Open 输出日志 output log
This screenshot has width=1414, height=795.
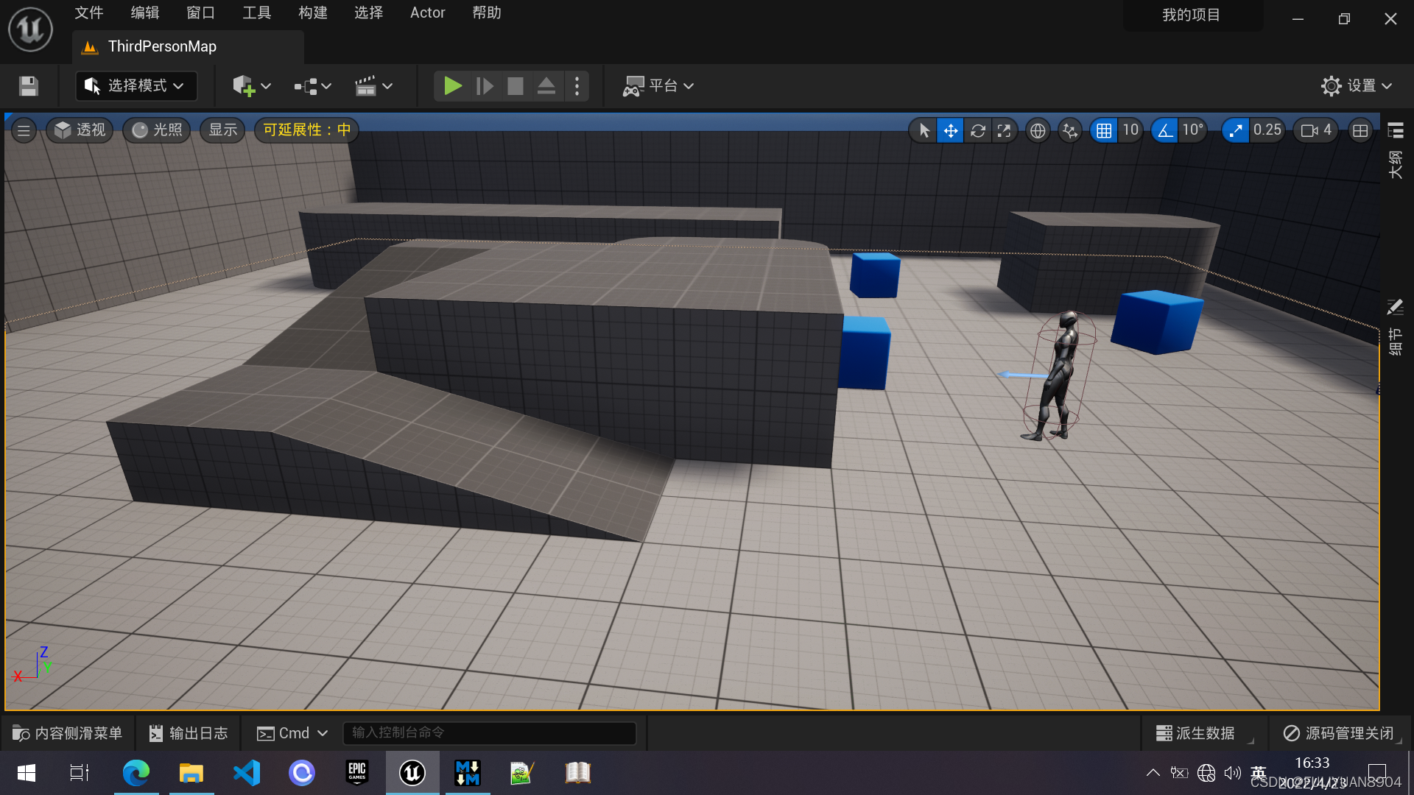click(x=189, y=733)
